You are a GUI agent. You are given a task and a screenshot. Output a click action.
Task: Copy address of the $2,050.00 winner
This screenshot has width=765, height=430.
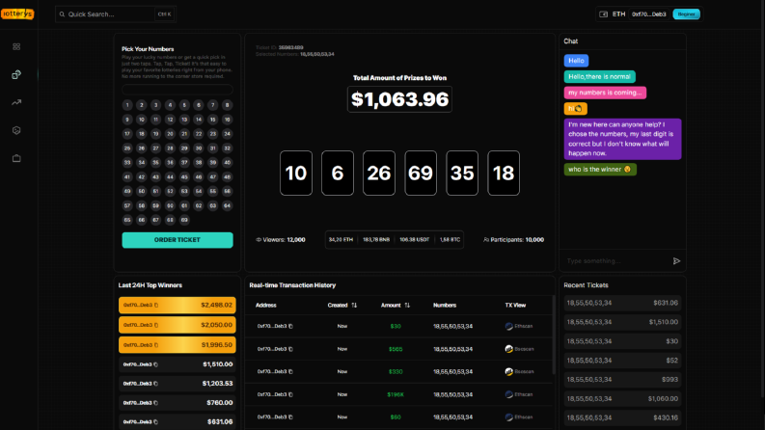coord(156,325)
